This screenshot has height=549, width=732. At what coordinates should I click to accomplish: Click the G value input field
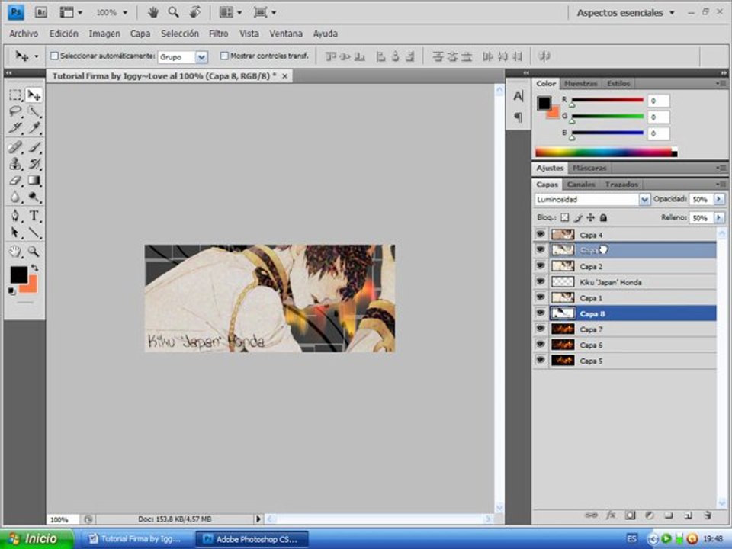point(658,117)
